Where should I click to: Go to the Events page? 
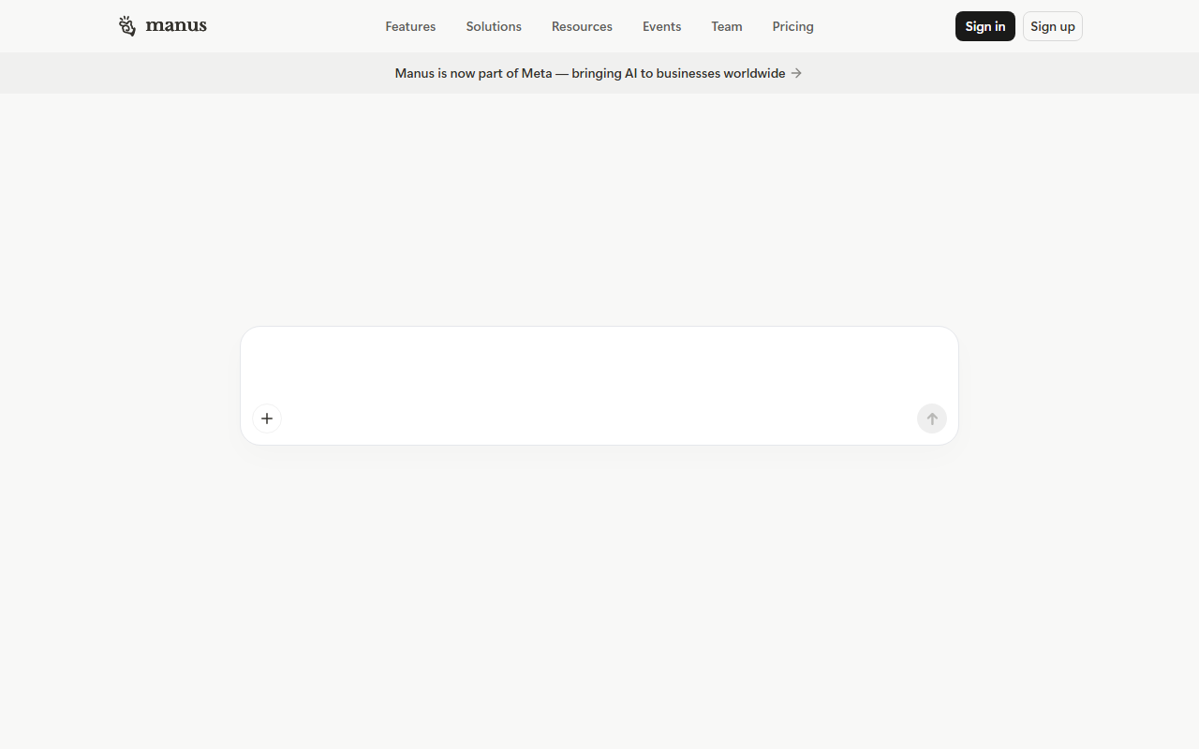pyautogui.click(x=661, y=26)
